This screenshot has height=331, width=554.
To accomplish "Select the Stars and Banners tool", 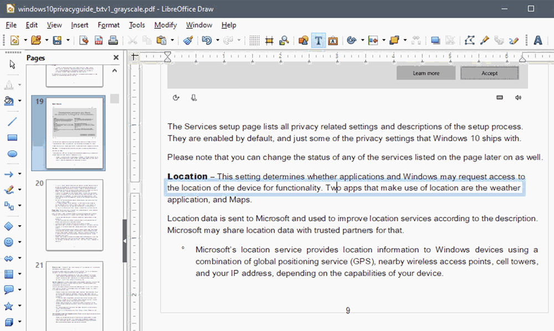I will click(x=9, y=306).
